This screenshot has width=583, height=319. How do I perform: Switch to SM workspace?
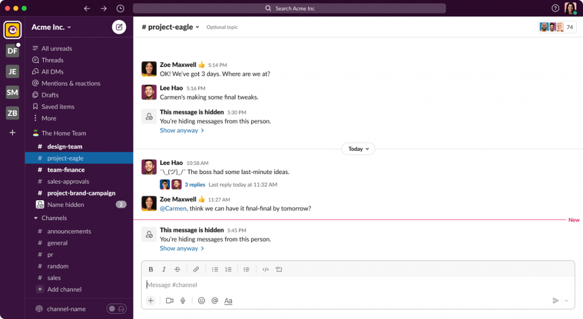13,92
